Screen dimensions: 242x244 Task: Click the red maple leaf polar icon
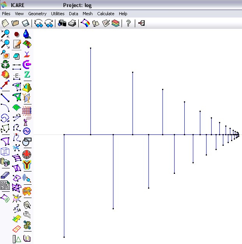click(27, 154)
